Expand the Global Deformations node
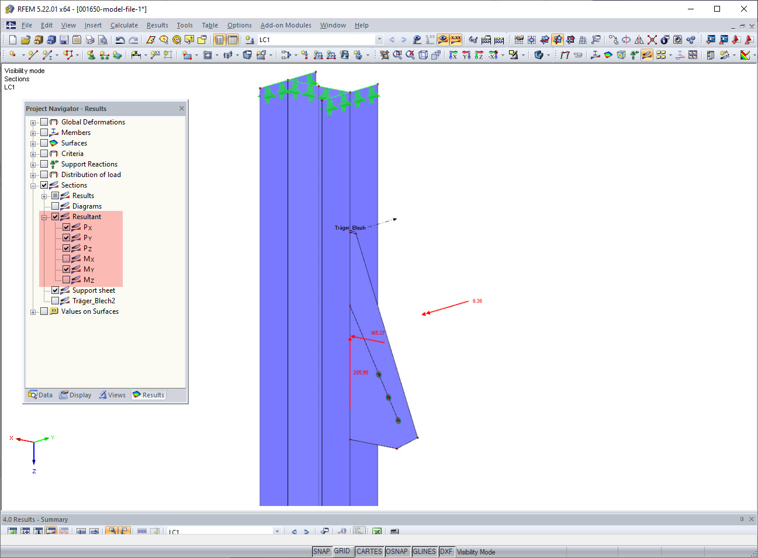Image resolution: width=758 pixels, height=558 pixels. click(33, 123)
